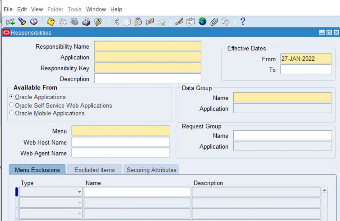Screen dimensions: 340x221
Task: Save using the yellow disk icon
Action: (x=51, y=22)
